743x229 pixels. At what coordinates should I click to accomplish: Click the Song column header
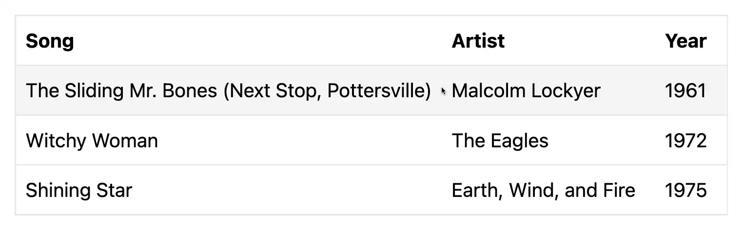(50, 41)
